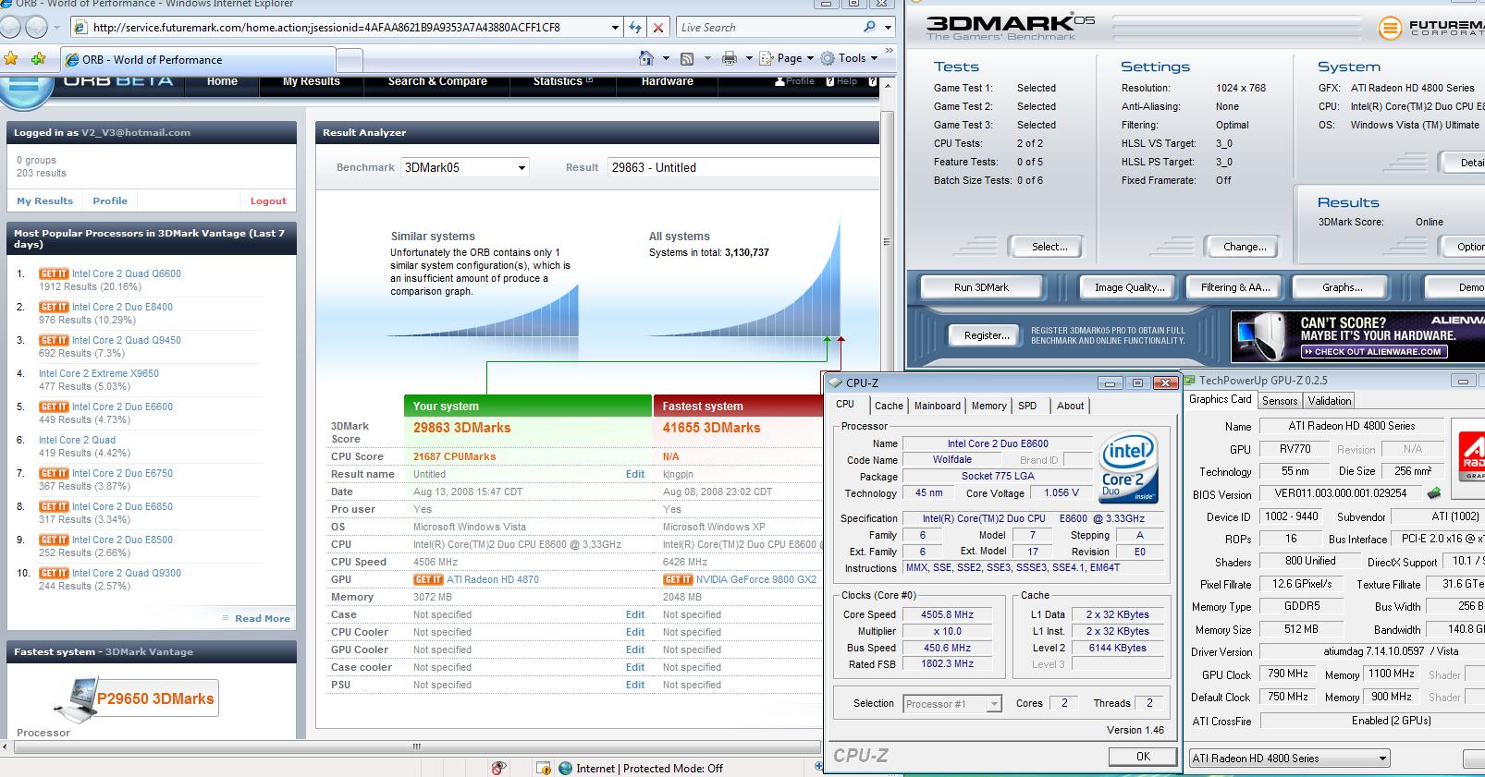Expand Live Search provider dropdown arrow
This screenshot has height=777, width=1485.
[x=888, y=28]
